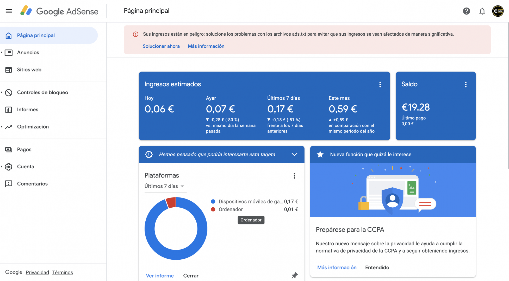Click the Optimización trend icon
The height and width of the screenshot is (281, 509).
coord(9,127)
